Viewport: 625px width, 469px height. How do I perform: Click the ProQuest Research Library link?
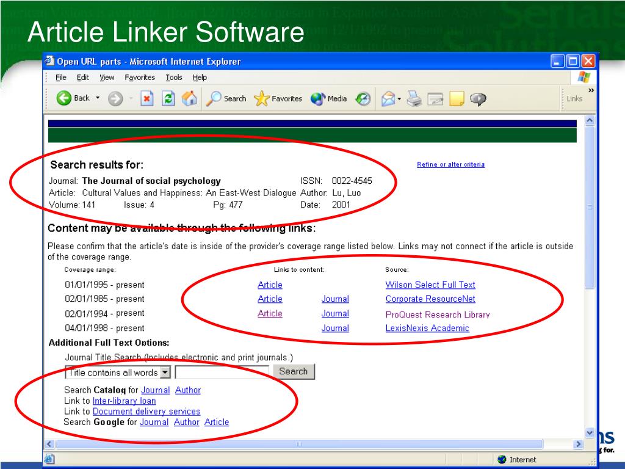point(438,314)
